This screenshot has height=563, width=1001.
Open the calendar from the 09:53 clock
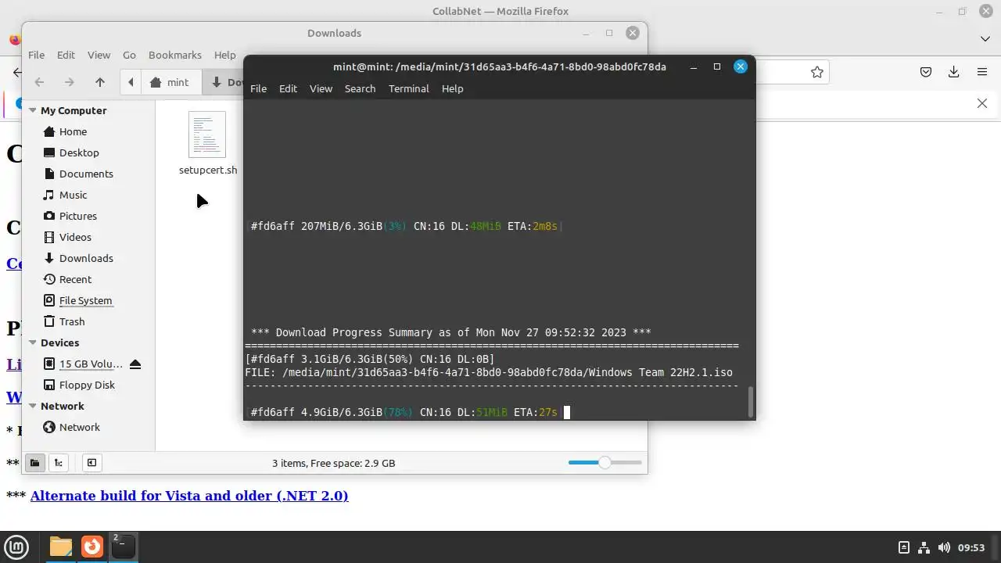[971, 547]
